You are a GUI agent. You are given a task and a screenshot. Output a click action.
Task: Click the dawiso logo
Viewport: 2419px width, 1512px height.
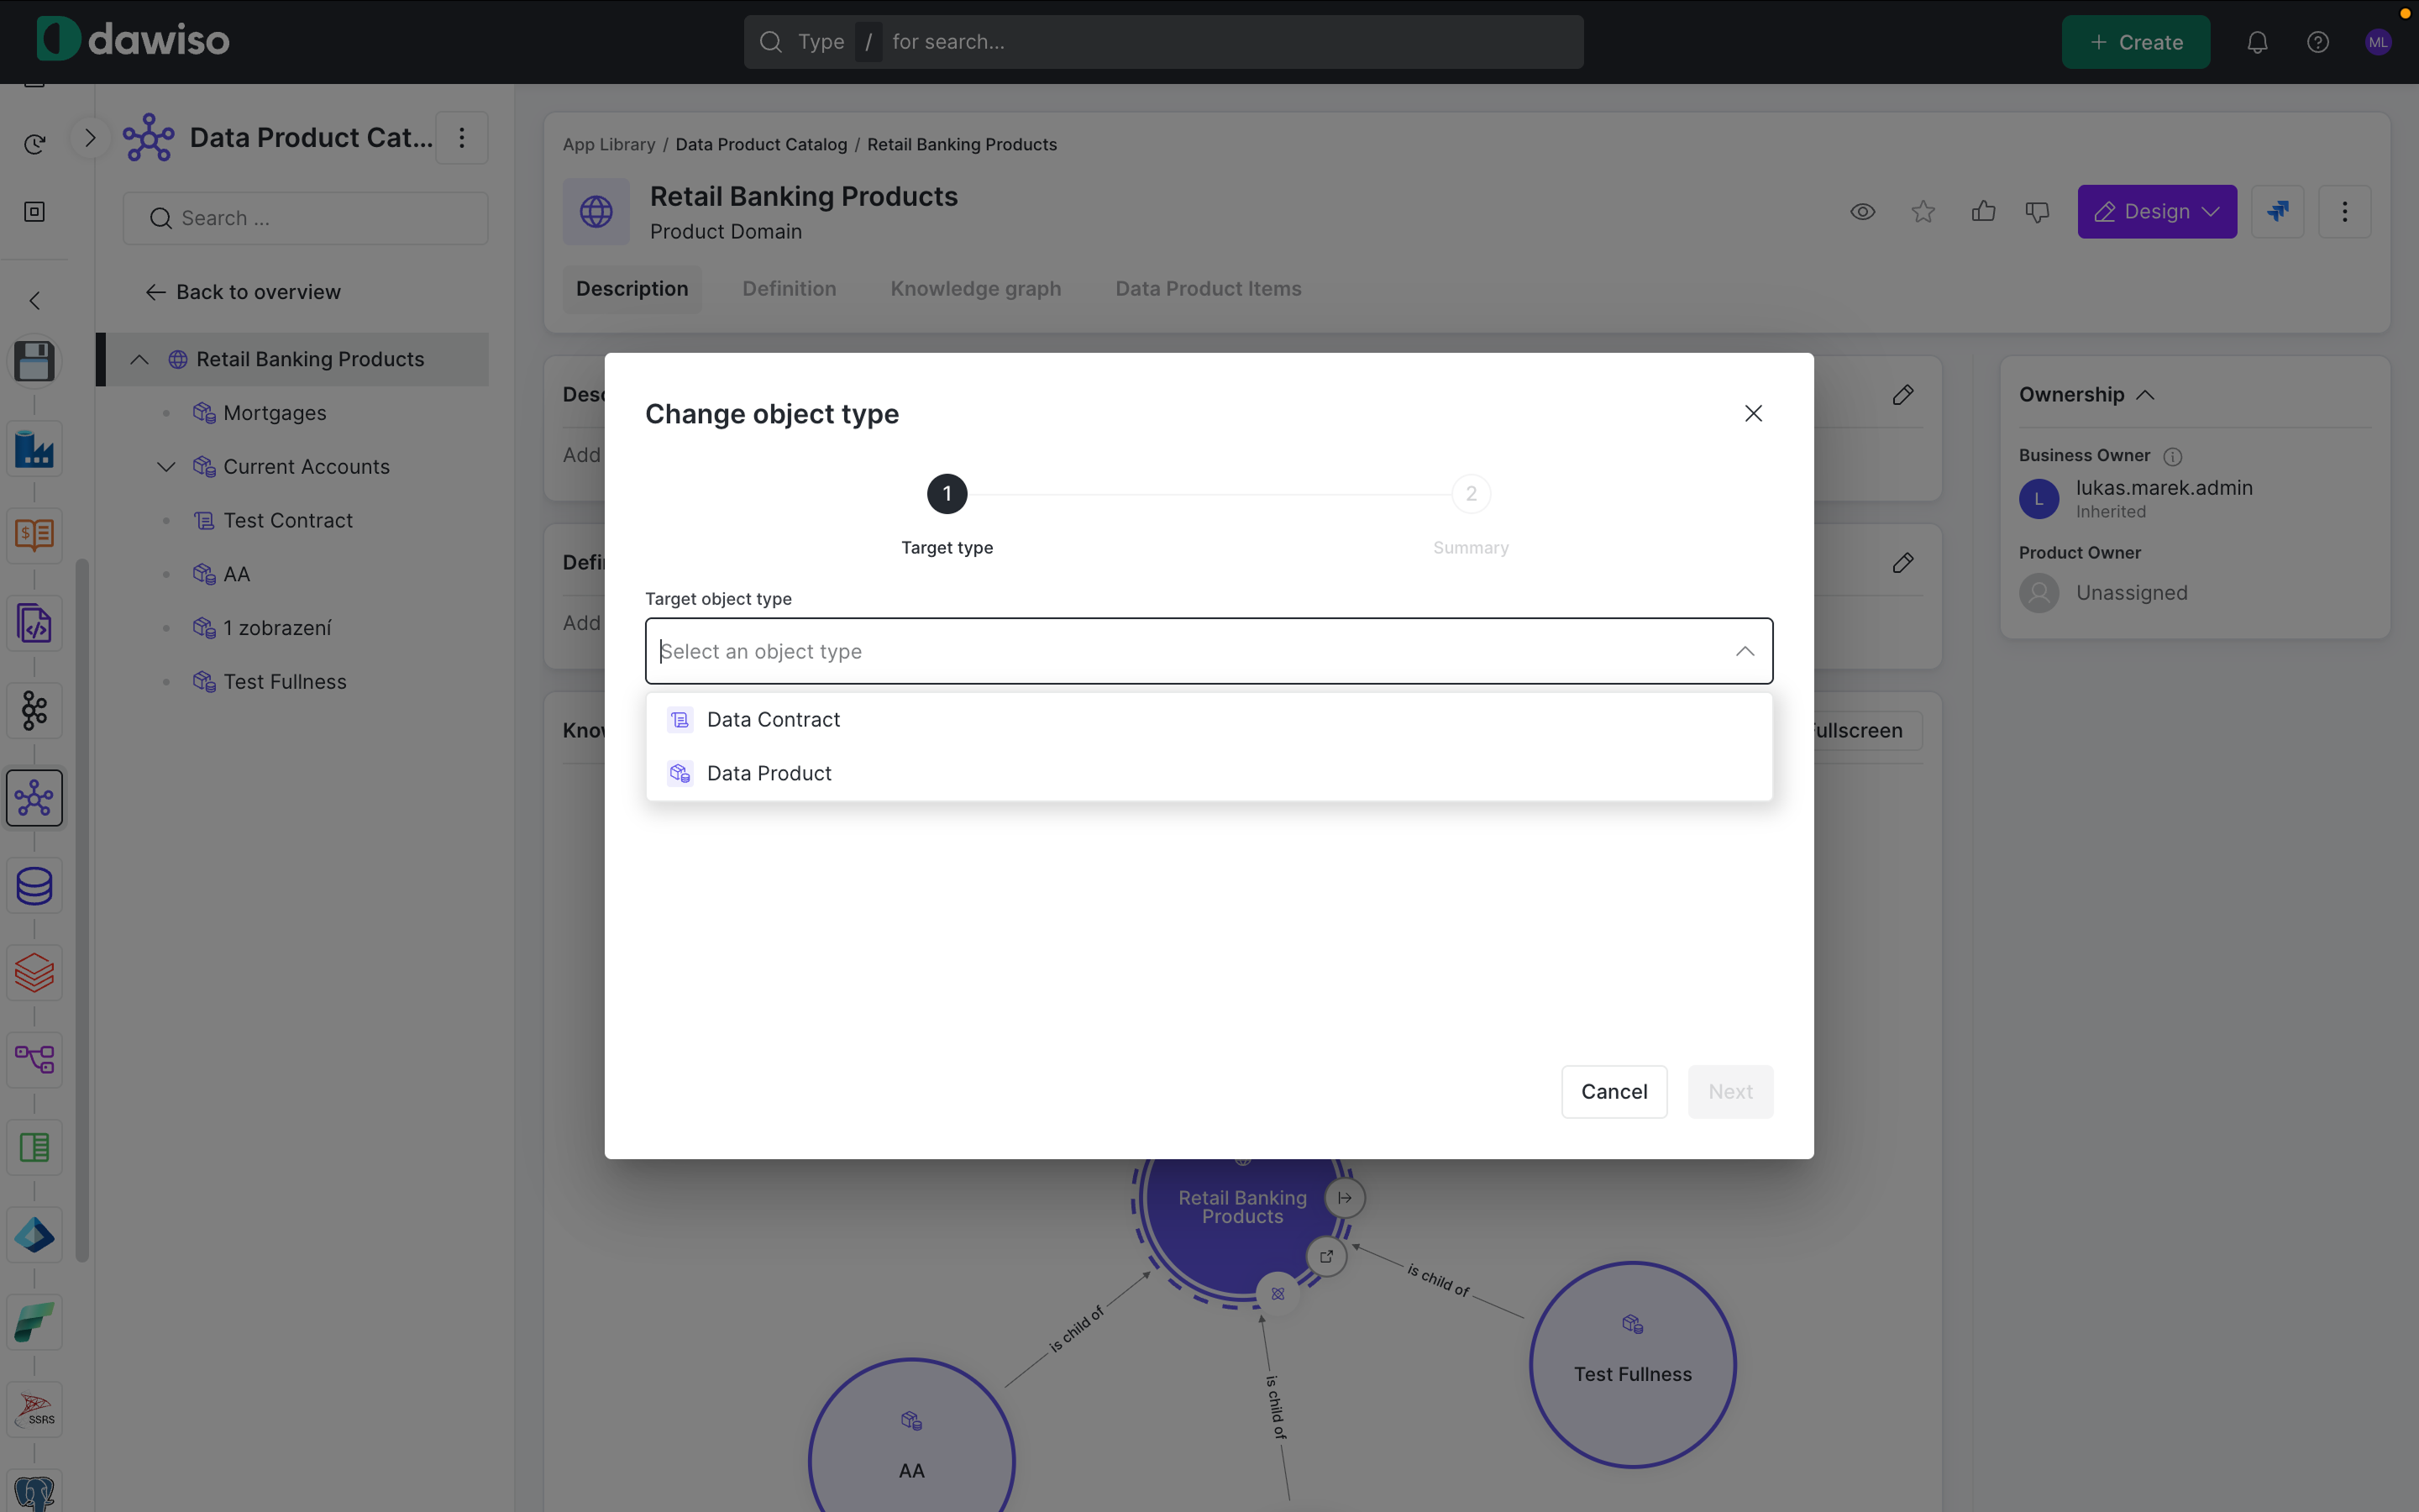[x=133, y=40]
